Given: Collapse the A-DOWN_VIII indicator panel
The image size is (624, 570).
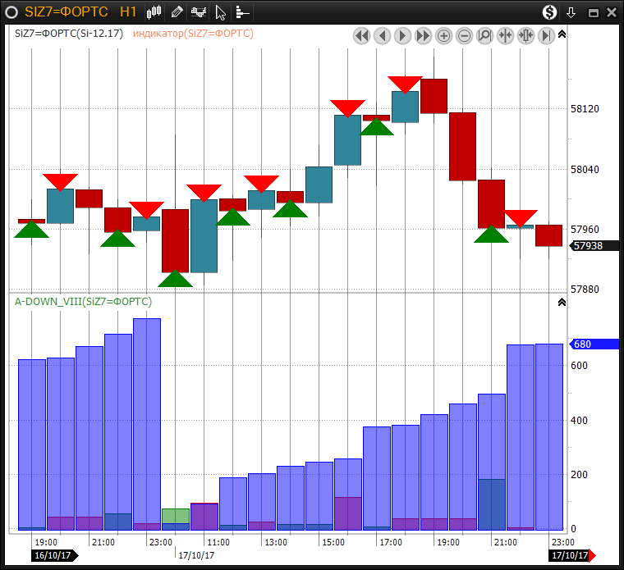Looking at the screenshot, I should [x=562, y=302].
